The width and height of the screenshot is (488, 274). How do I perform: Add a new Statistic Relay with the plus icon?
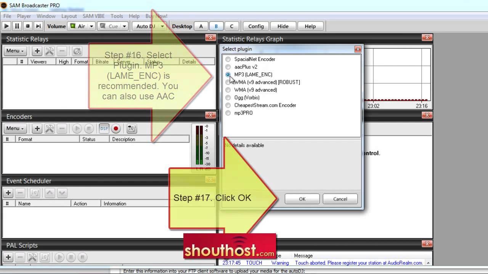point(37,51)
